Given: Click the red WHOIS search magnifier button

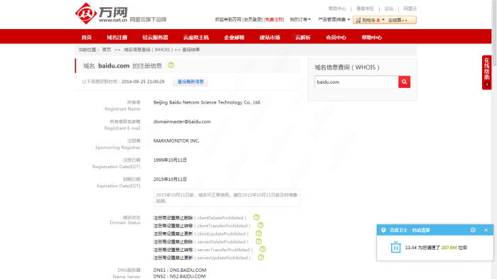Looking at the screenshot, I should point(404,82).
